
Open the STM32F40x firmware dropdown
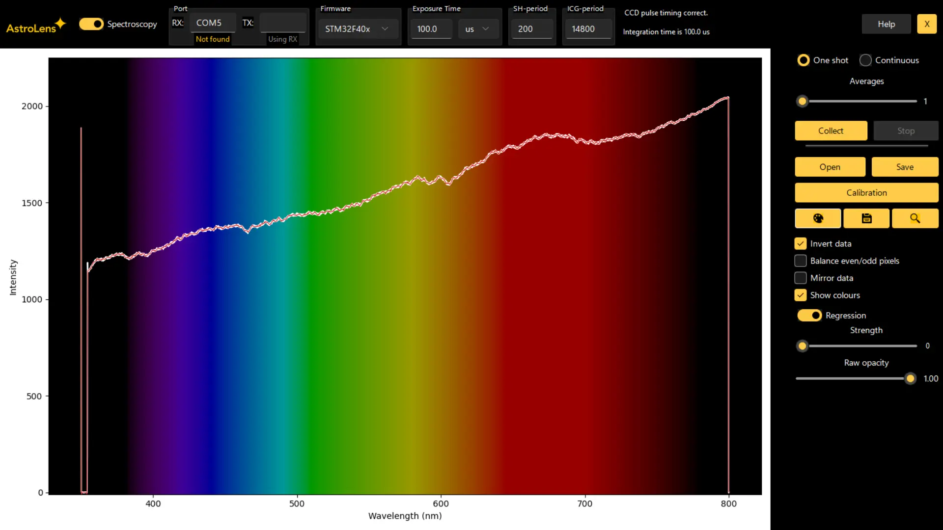357,29
